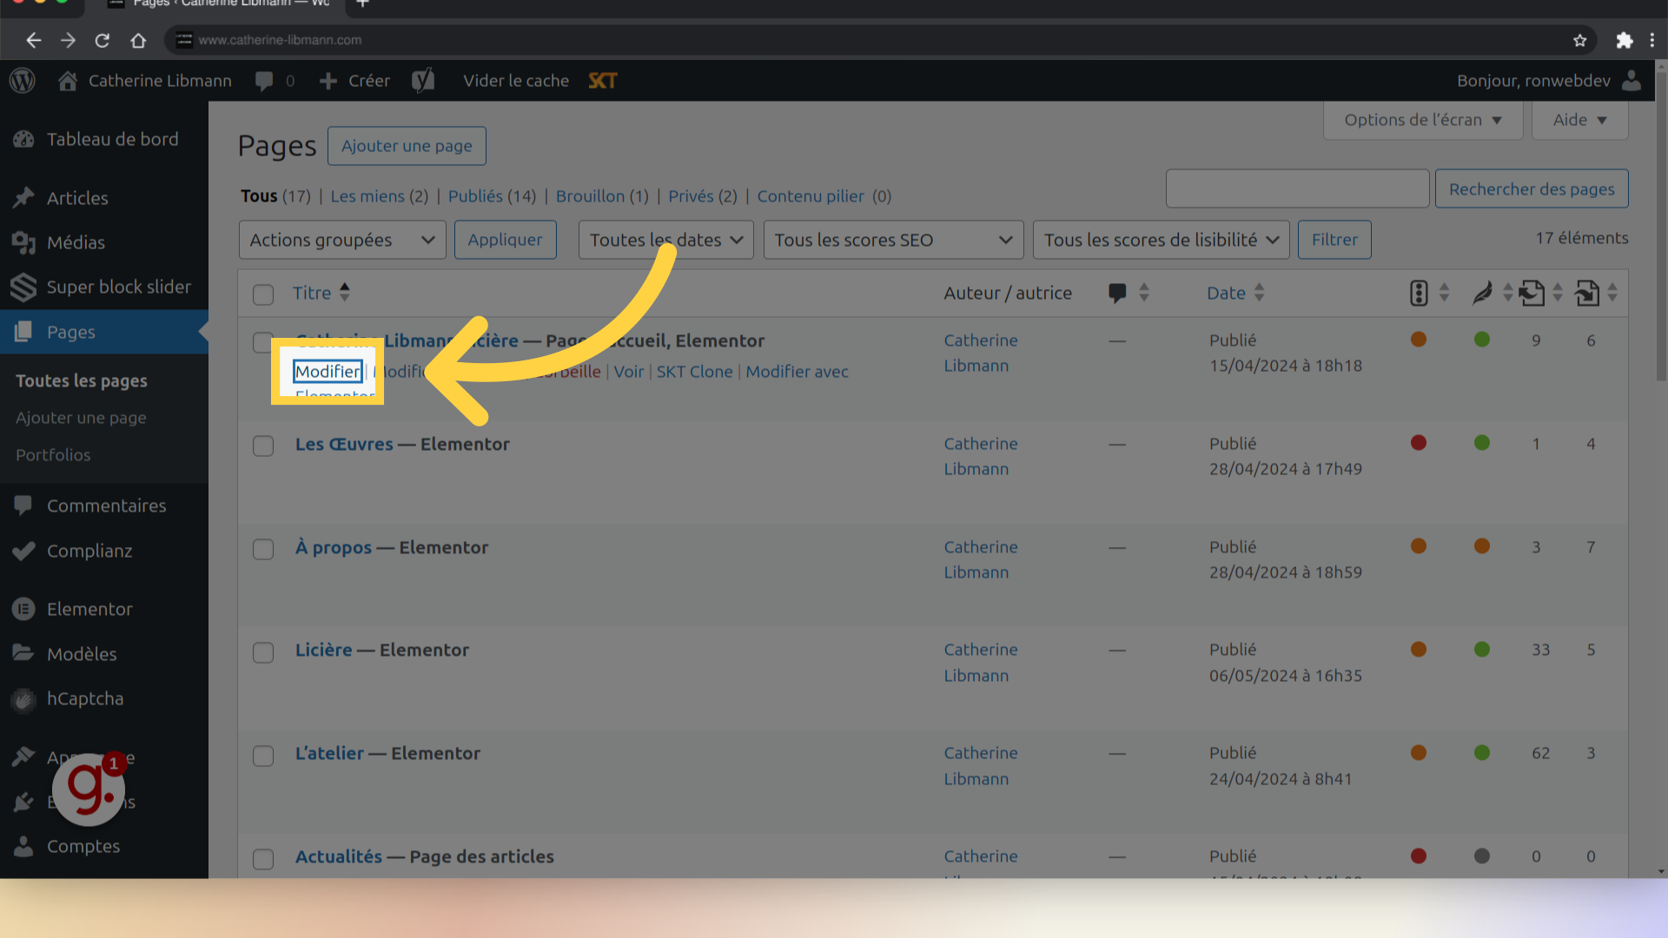The height and width of the screenshot is (938, 1668).
Task: Open the Les Œuvres page title link
Action: [x=344, y=444]
